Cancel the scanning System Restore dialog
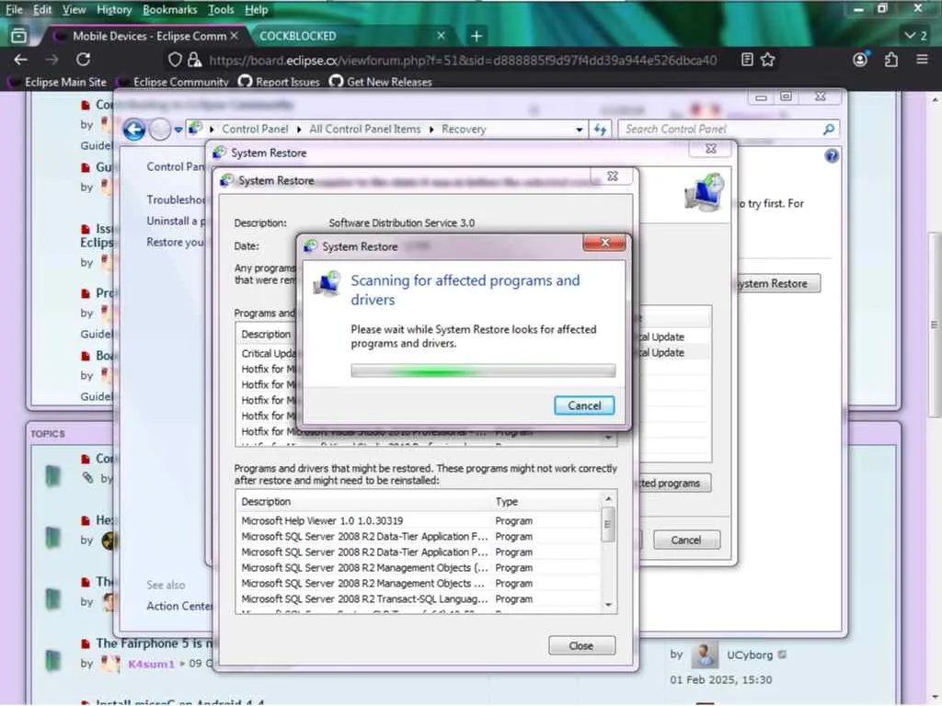This screenshot has width=942, height=706. point(584,405)
